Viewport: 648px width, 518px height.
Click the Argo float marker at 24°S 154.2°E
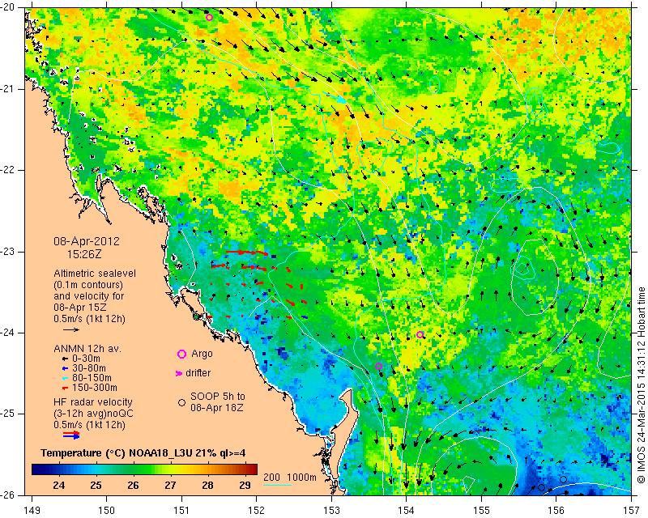420,334
